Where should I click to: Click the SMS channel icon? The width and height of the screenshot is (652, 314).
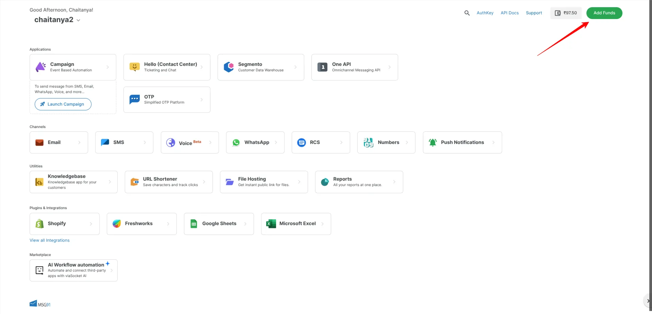click(x=105, y=142)
